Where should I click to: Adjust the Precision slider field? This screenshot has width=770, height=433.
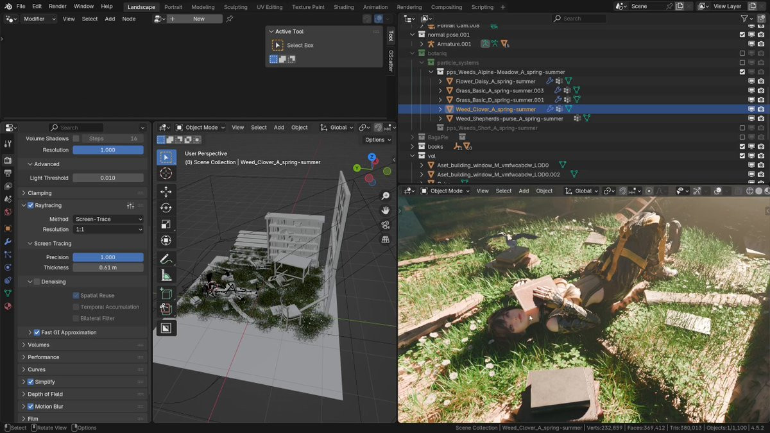point(108,257)
